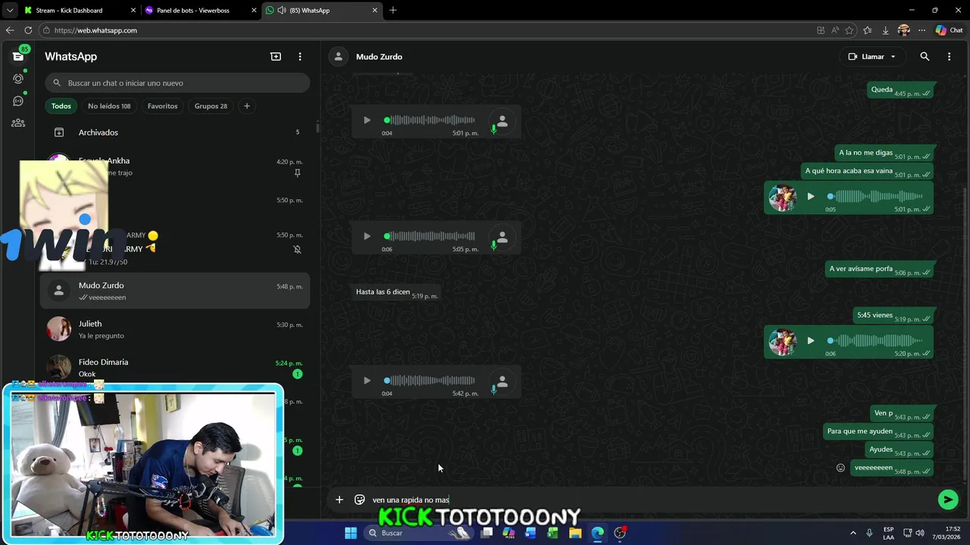Open File Explorer from taskbar
The image size is (970, 545).
click(x=575, y=533)
